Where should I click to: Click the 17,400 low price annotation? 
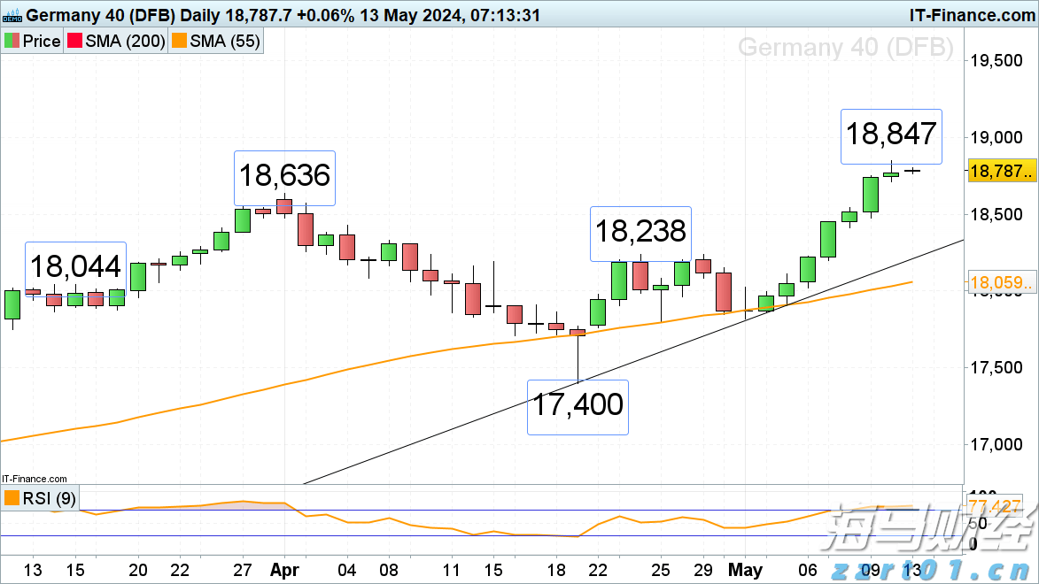(x=578, y=406)
